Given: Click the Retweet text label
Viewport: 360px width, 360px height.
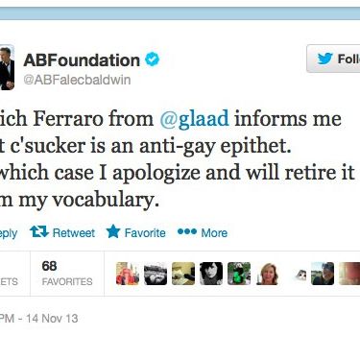Looking at the screenshot, I should tap(74, 232).
